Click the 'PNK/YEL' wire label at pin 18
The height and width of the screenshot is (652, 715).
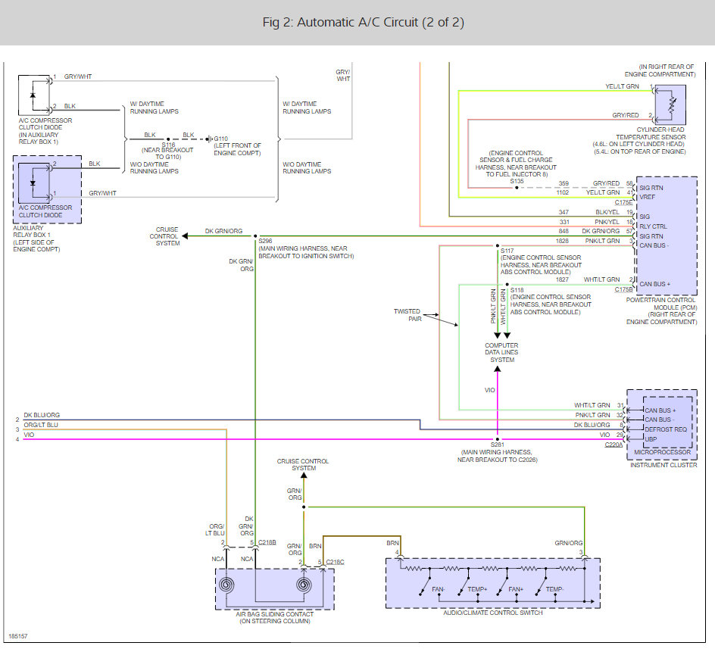point(607,222)
